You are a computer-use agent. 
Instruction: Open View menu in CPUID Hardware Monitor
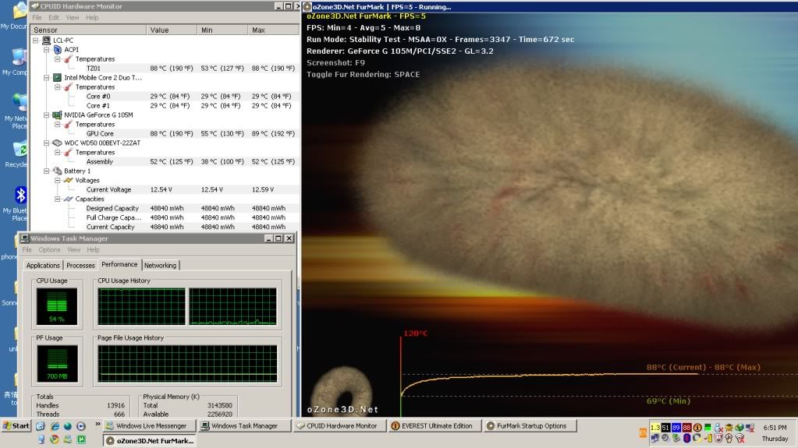pos(73,17)
